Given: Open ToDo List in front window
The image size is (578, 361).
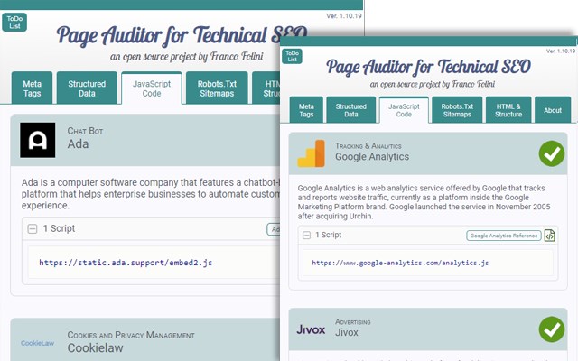Looking at the screenshot, I should [x=292, y=56].
